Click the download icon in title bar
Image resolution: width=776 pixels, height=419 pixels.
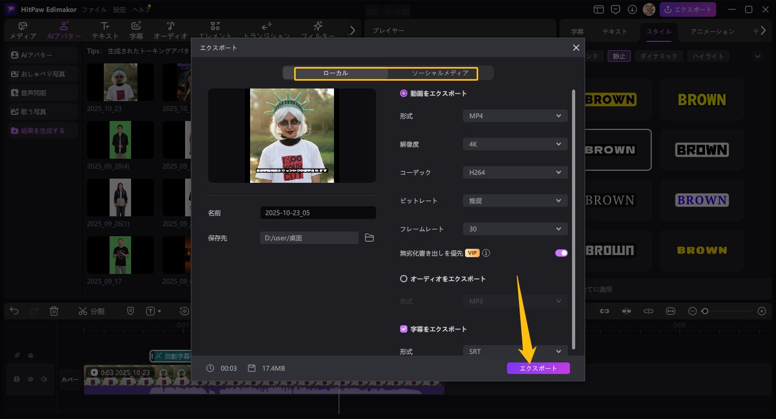[x=632, y=9]
